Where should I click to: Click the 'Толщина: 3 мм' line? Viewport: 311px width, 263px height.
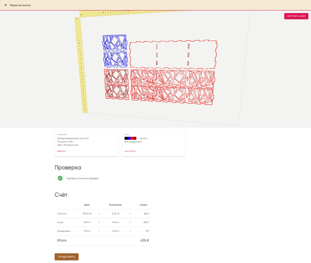pos(65,142)
